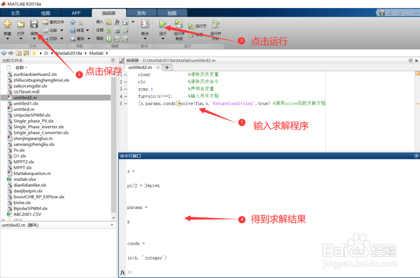Click the Find Files (查找文件) button
This screenshot has height=278, width=420.
click(53, 22)
